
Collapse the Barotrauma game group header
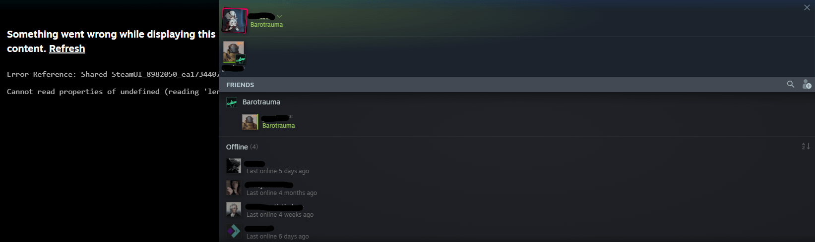[x=261, y=102]
